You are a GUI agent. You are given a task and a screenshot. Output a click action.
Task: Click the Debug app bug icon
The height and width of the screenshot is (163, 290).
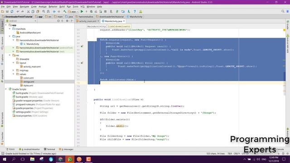[x=91, y=11]
